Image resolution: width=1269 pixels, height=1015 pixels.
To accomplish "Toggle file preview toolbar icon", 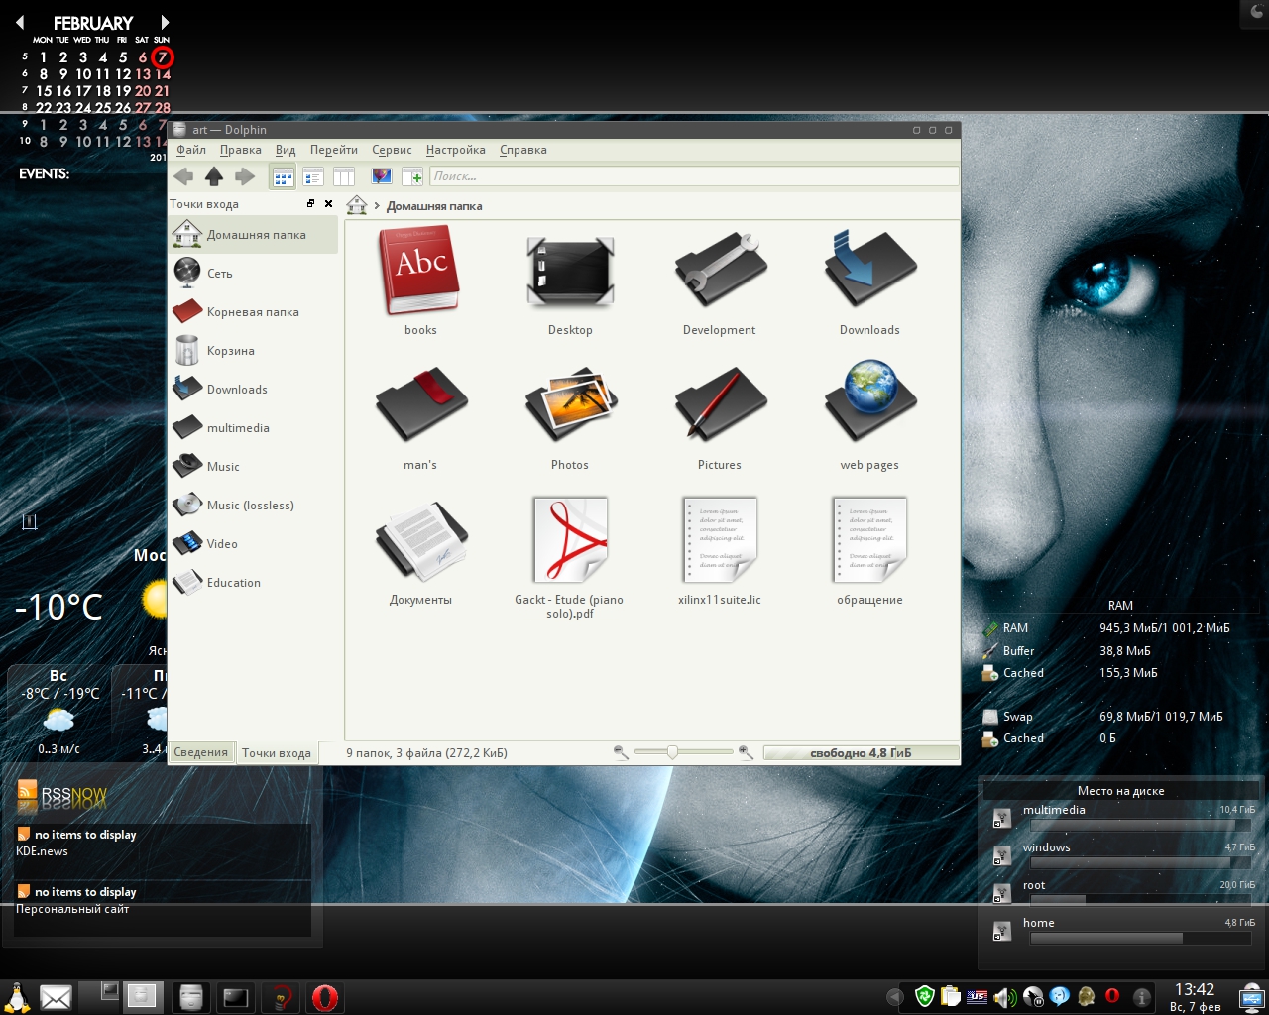I will tap(381, 177).
